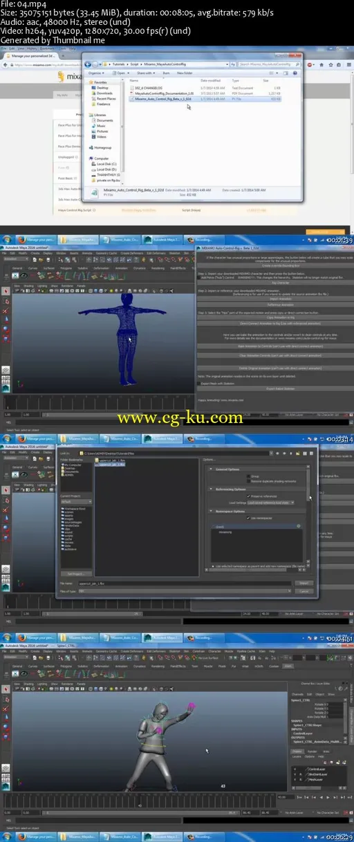
Task: Click Reference Animation in MIXAMO Auto-Control-Rig
Action: (279, 306)
